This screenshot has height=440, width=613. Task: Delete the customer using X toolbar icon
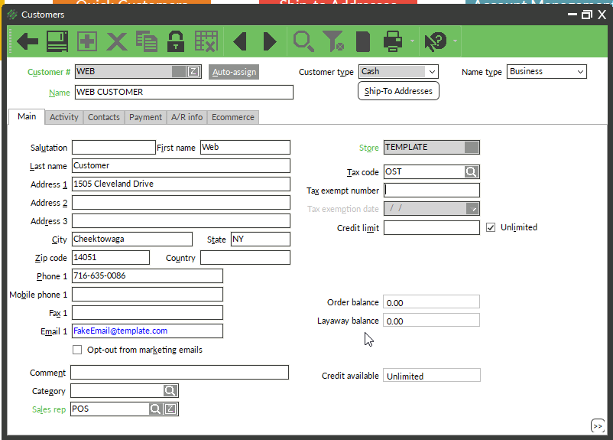pyautogui.click(x=117, y=41)
